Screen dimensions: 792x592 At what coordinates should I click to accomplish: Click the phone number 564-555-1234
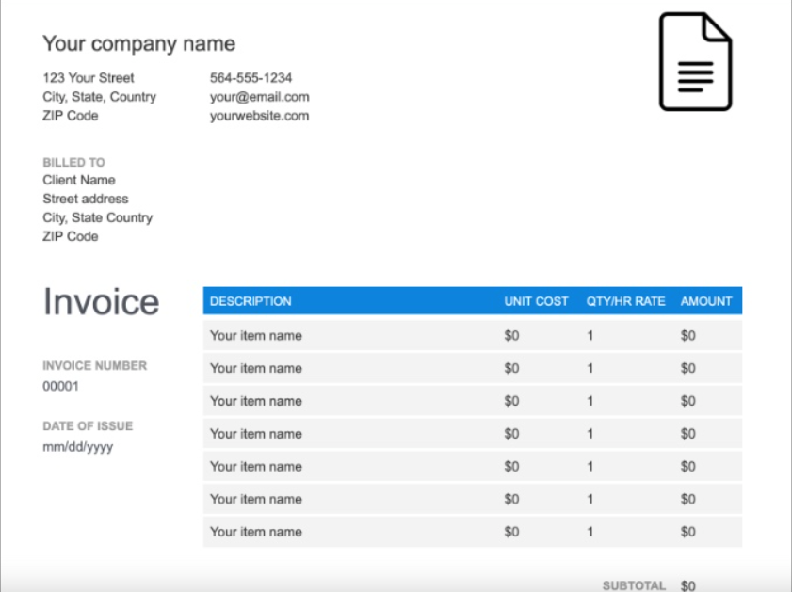tap(251, 78)
